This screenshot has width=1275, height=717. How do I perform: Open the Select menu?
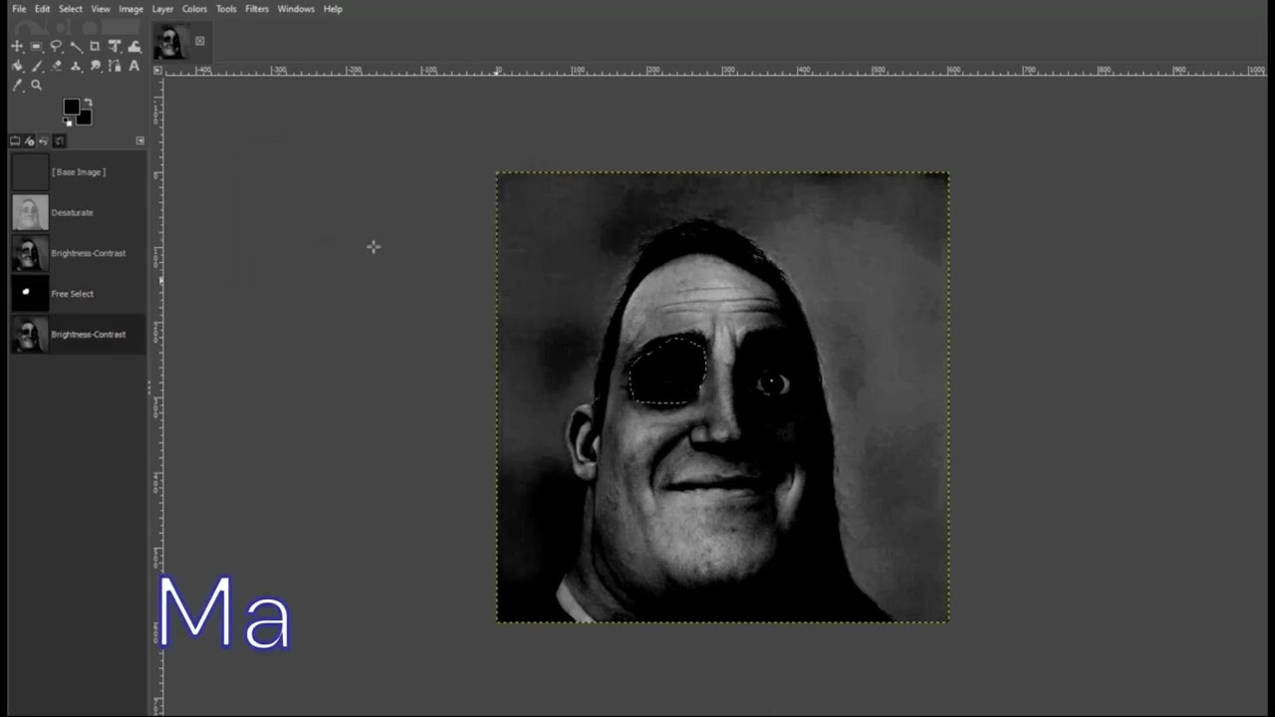71,9
